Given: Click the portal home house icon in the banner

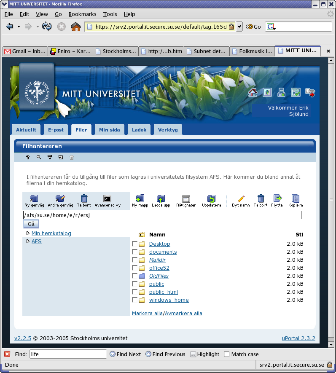Looking at the screenshot, I should [253, 92].
